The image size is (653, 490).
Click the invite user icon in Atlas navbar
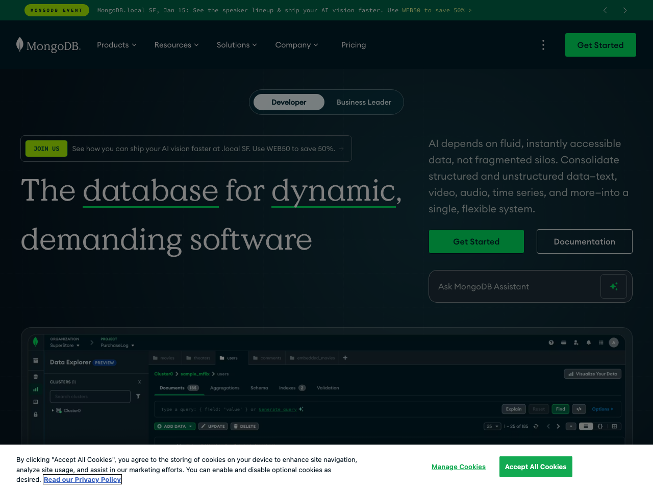[x=576, y=342]
